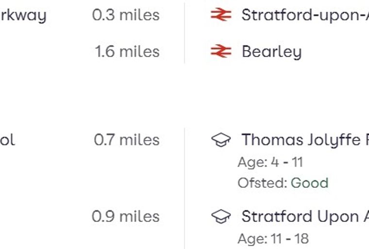Open the Thomas Jolyffe school entry
Image resolution: width=369 pixels, height=249 pixels.
coord(305,140)
